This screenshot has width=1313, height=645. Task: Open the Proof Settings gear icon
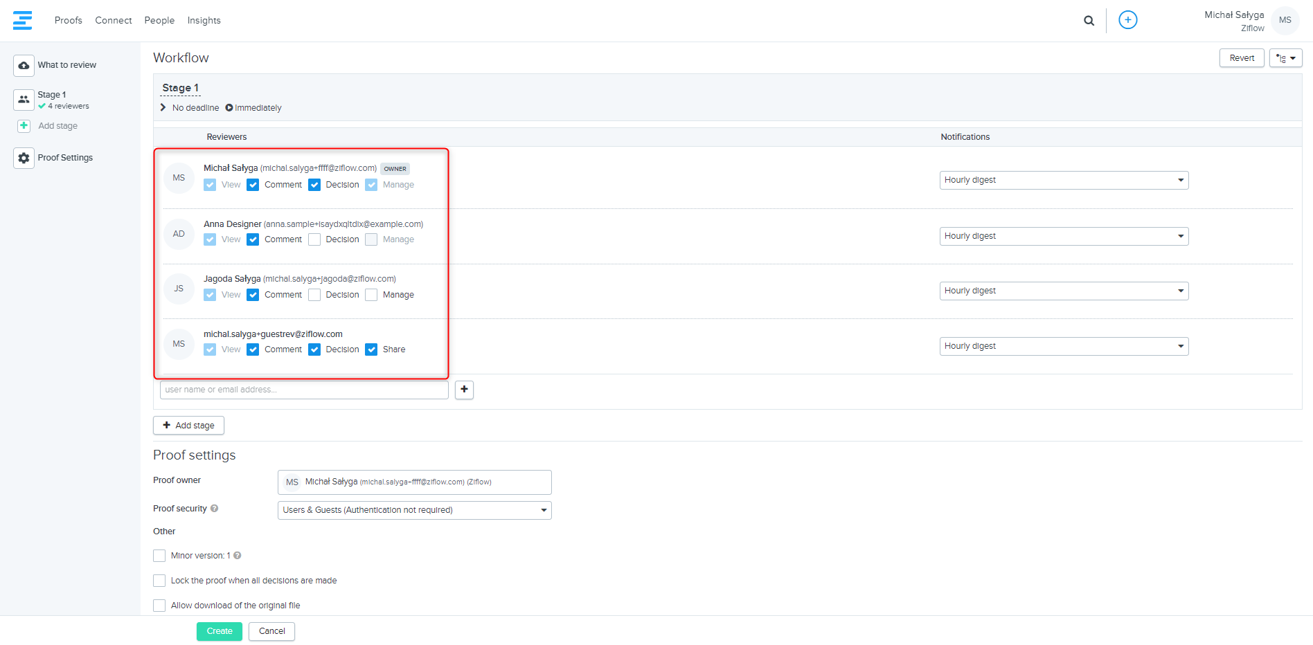[x=24, y=158]
